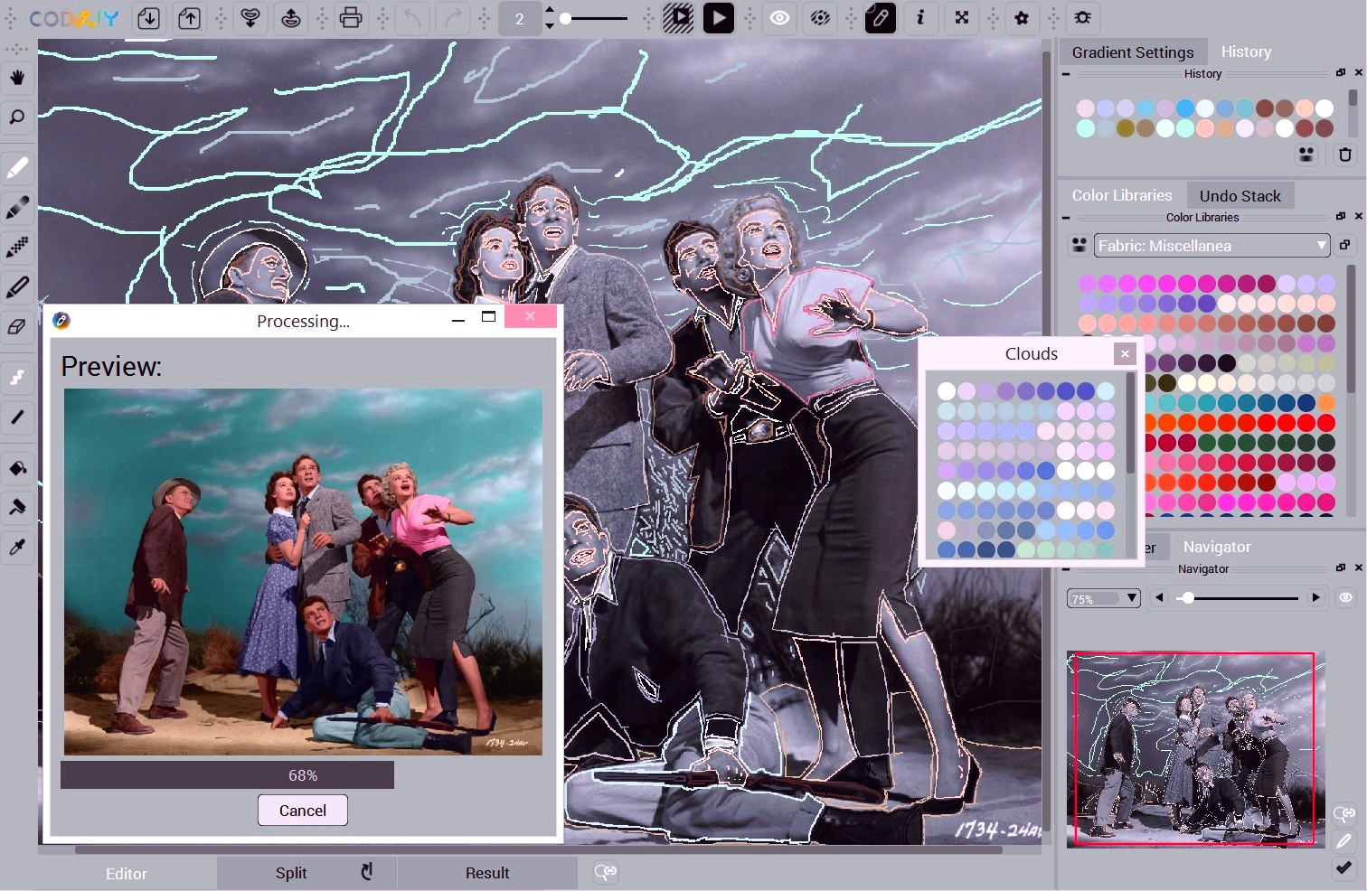Click the import masks icon in toolbar
The height and width of the screenshot is (891, 1367).
coord(250,18)
